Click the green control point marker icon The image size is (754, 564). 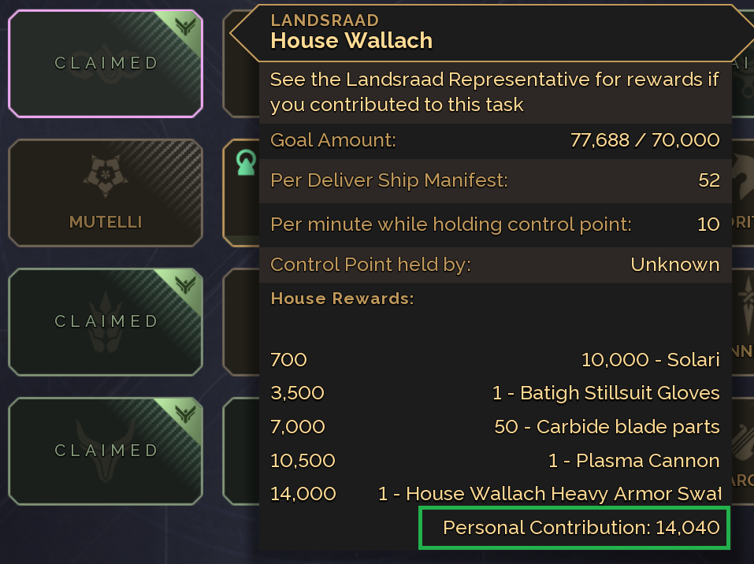point(245,162)
